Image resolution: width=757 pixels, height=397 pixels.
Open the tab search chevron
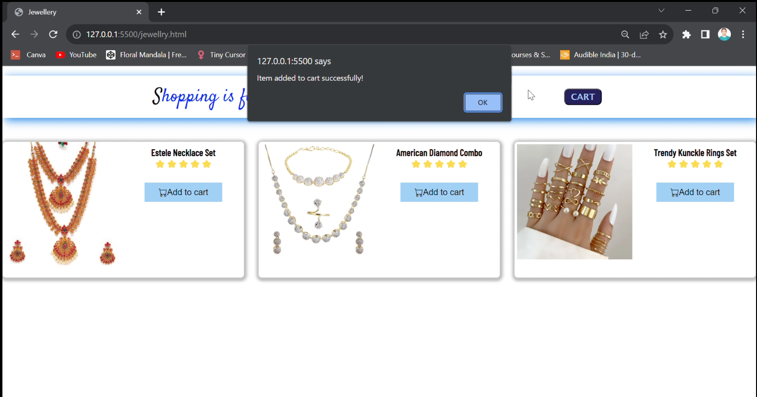coord(661,10)
